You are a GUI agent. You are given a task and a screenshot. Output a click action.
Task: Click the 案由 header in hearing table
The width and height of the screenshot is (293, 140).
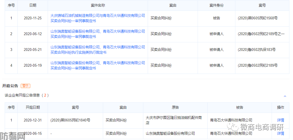coord(123,108)
